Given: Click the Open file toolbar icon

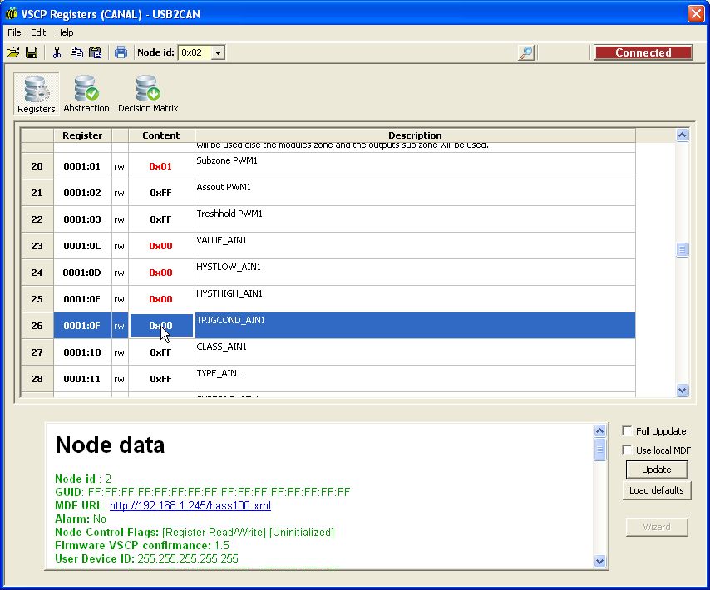Looking at the screenshot, I should (12, 52).
